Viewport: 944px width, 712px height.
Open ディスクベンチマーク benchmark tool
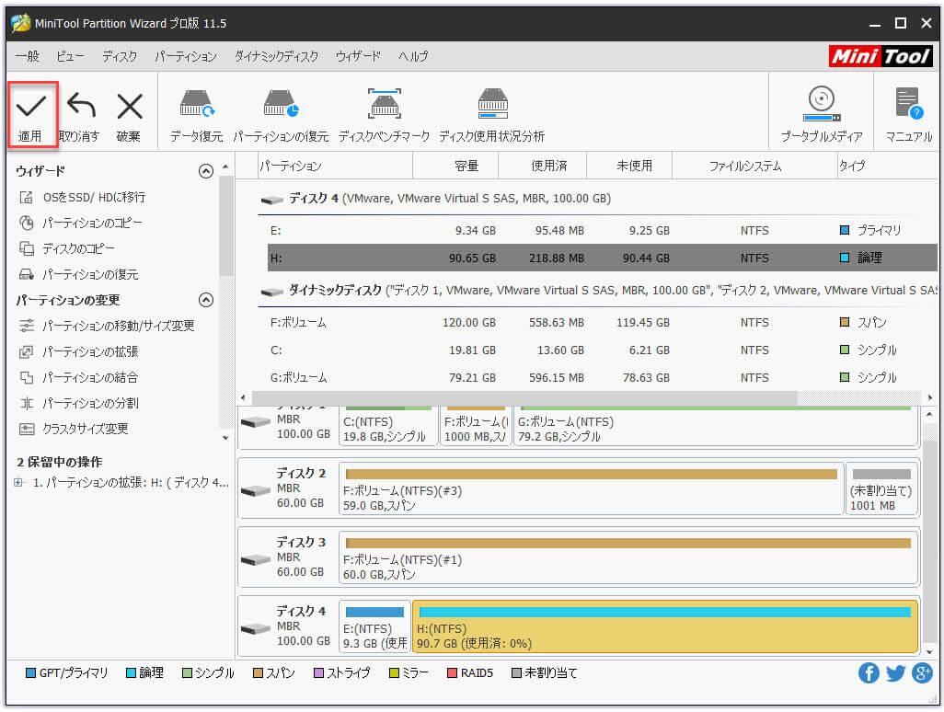pos(384,107)
